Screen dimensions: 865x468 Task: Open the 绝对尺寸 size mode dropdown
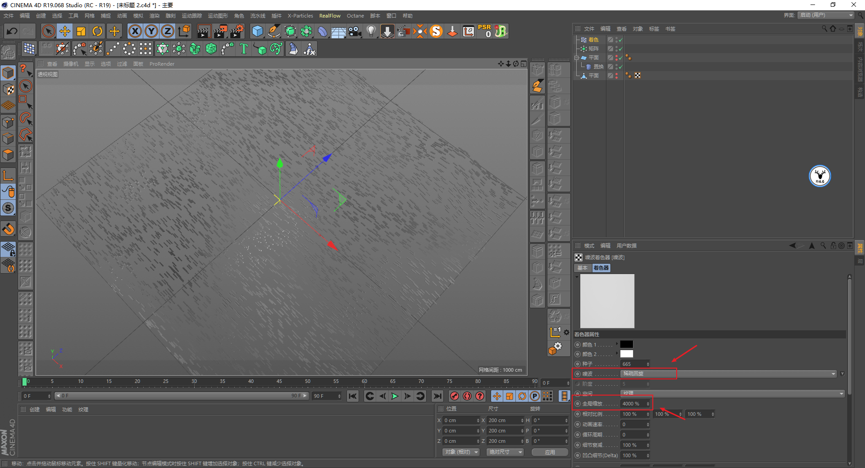(505, 452)
